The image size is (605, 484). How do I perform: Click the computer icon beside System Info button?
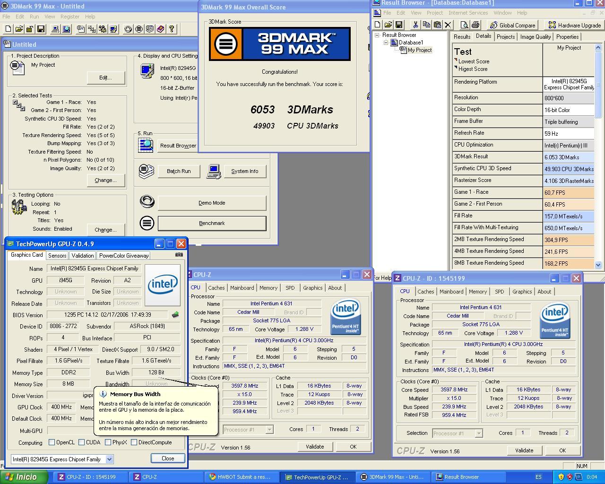click(x=214, y=171)
